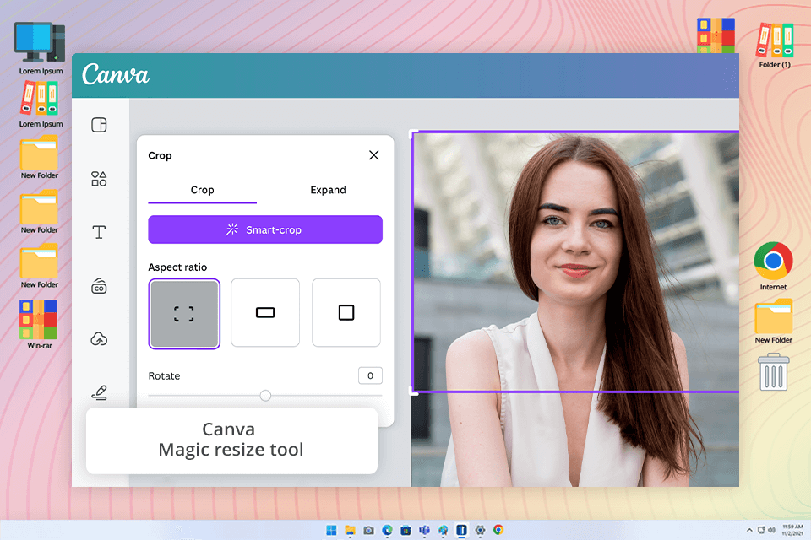Launch Microsoft Edge from the taskbar
The image size is (811, 540).
388,530
